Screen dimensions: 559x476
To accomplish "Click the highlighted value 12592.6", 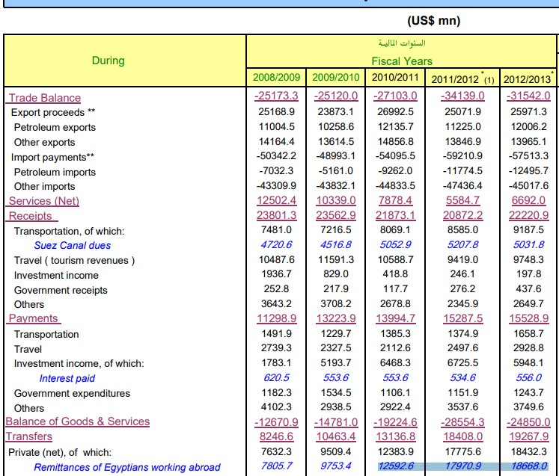I will pos(396,466).
